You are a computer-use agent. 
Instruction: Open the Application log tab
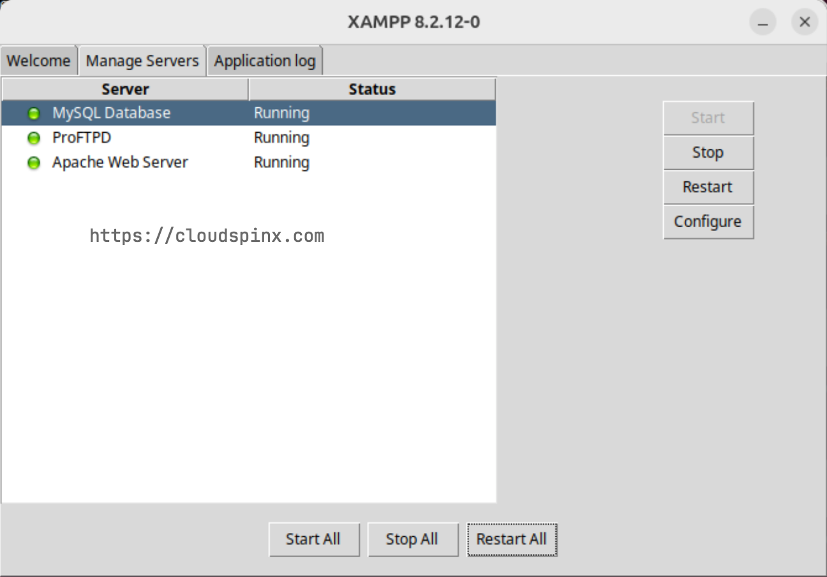point(265,61)
